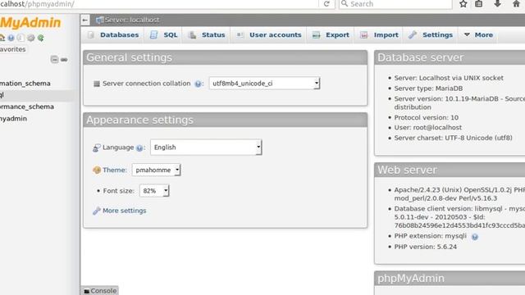Click the Settings wrench tab icon
525x295 pixels.
[413, 34]
